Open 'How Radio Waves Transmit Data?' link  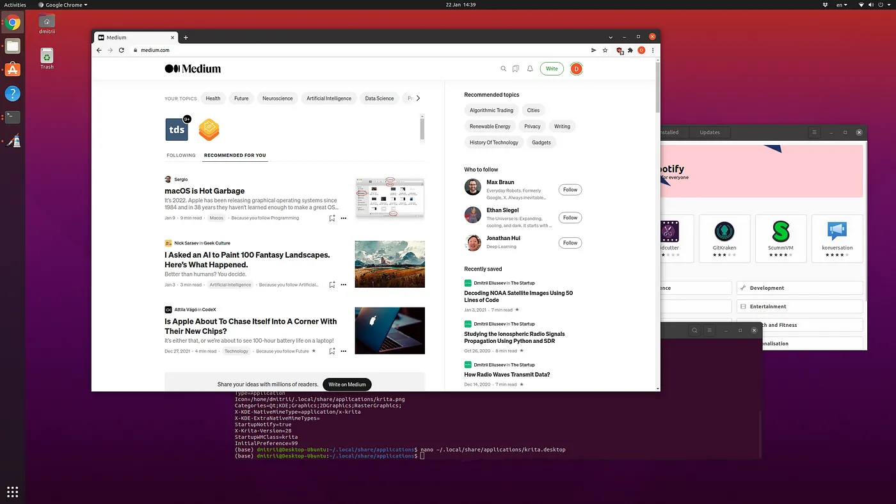point(507,375)
